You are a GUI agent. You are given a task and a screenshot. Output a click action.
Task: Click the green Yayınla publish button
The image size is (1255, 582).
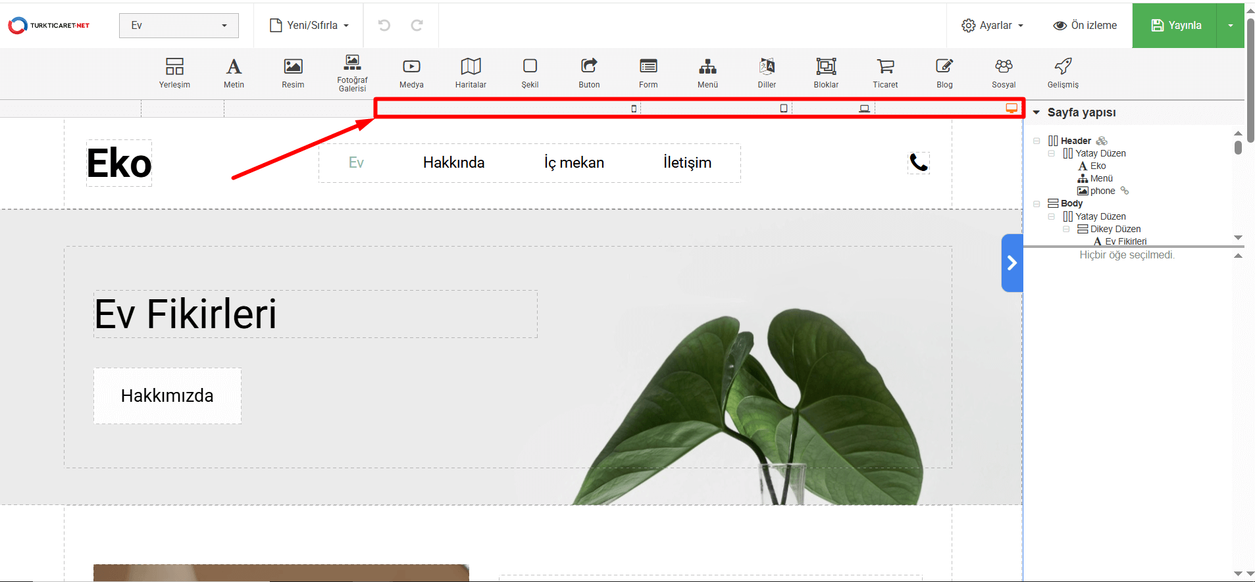(x=1175, y=26)
